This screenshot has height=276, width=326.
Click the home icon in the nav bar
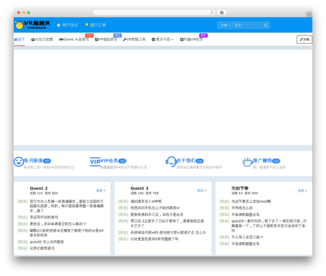pos(16,39)
